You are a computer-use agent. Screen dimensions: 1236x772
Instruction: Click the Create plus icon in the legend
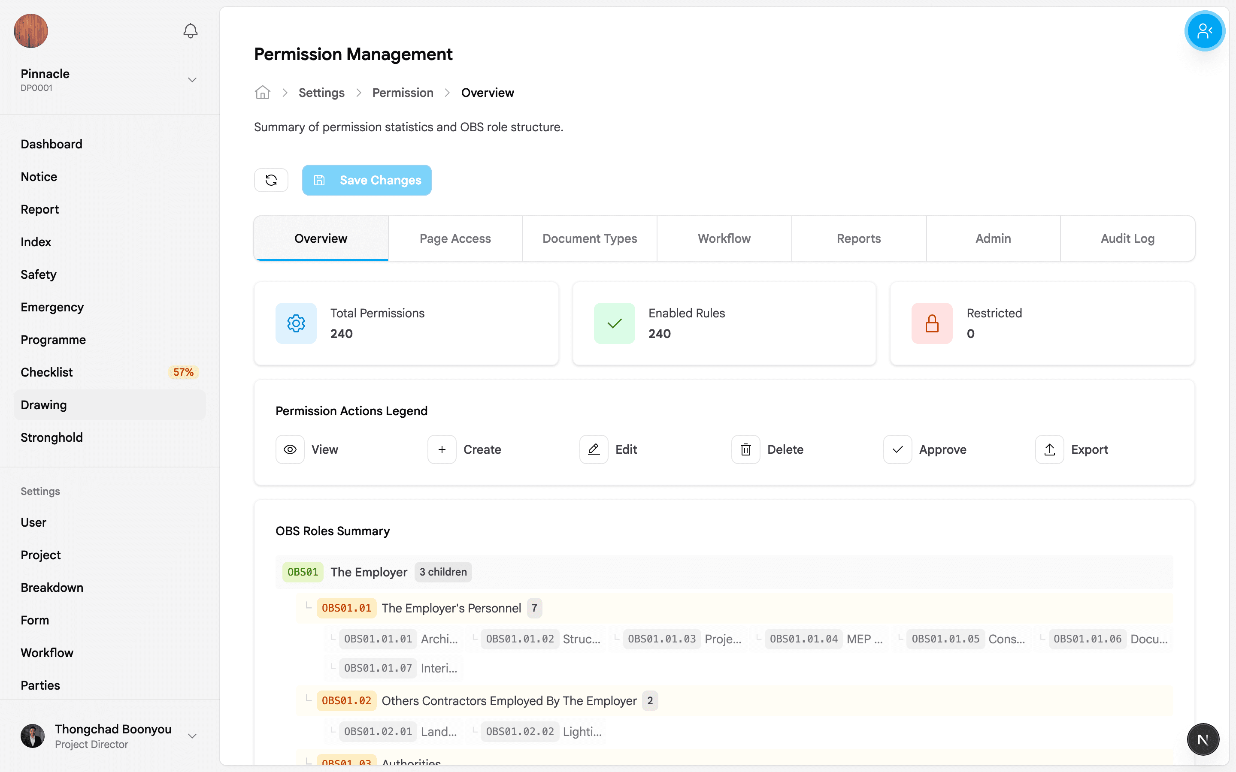[441, 449]
